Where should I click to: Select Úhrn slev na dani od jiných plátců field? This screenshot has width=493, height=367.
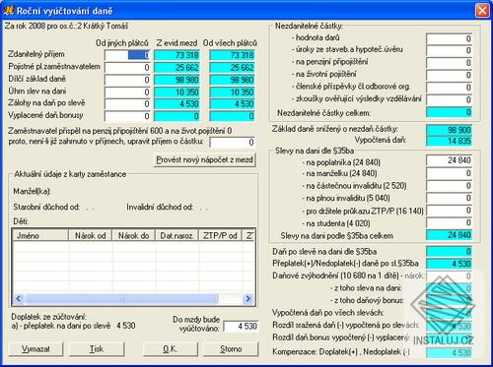[x=127, y=92]
